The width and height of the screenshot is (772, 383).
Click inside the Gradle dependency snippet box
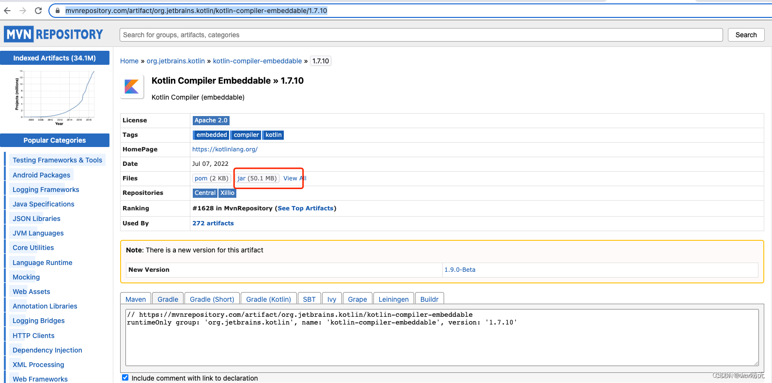pos(442,338)
